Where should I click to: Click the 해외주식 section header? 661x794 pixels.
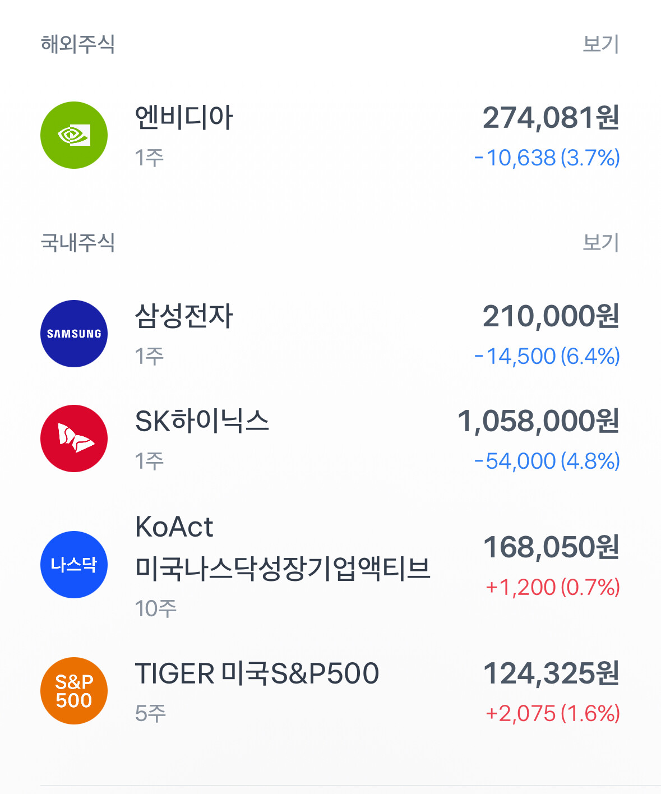point(78,44)
